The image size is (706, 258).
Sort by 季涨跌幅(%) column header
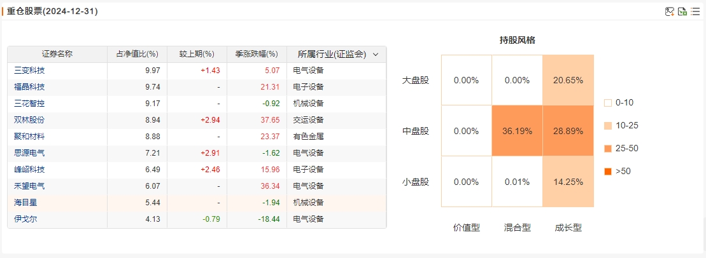pyautogui.click(x=257, y=55)
